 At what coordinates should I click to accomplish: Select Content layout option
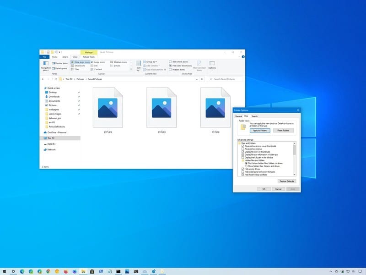tap(97, 69)
